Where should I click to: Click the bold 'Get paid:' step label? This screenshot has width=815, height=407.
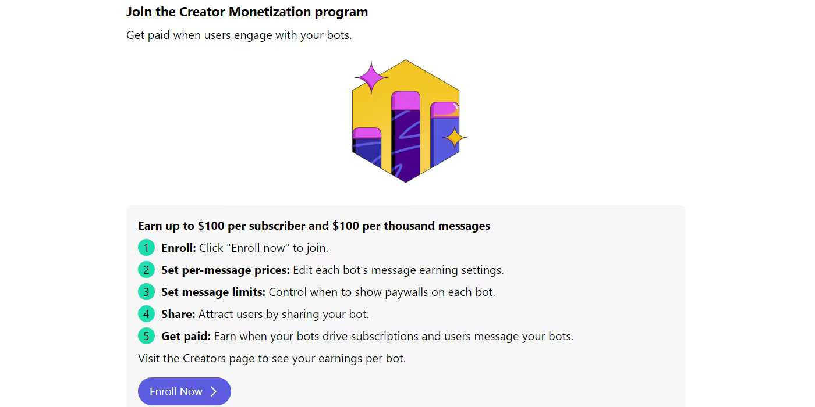pos(186,336)
